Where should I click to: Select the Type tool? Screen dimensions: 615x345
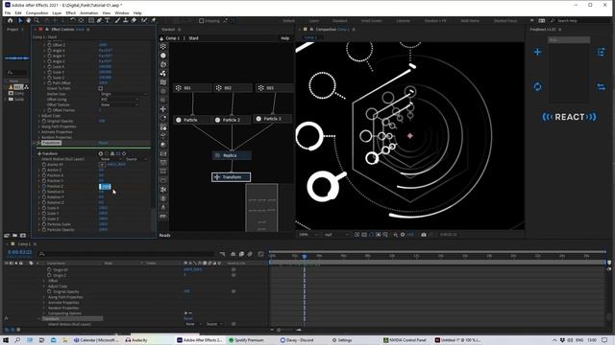click(107, 20)
